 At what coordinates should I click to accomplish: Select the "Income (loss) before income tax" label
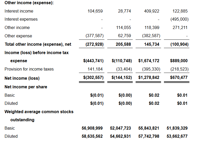click(37, 53)
